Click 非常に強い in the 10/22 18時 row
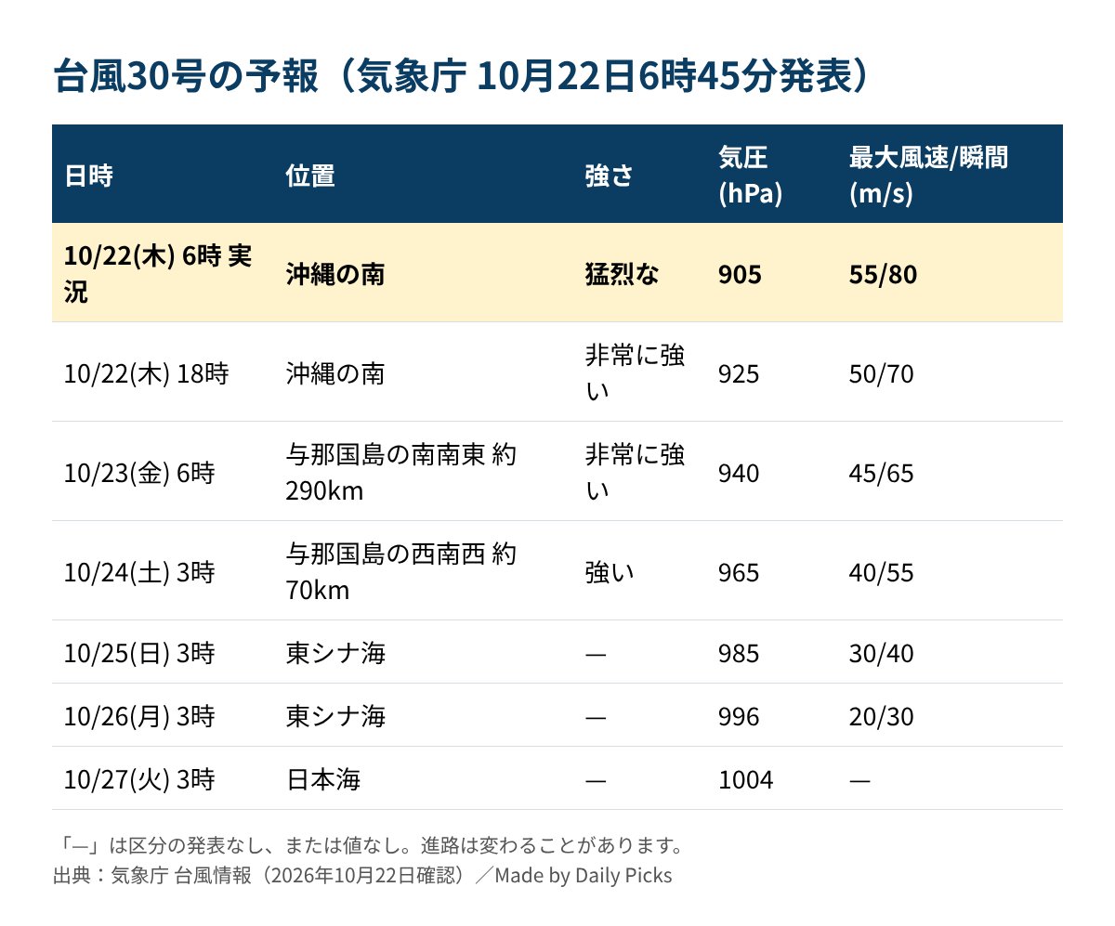The width and height of the screenshot is (1115, 926). pyautogui.click(x=635, y=372)
